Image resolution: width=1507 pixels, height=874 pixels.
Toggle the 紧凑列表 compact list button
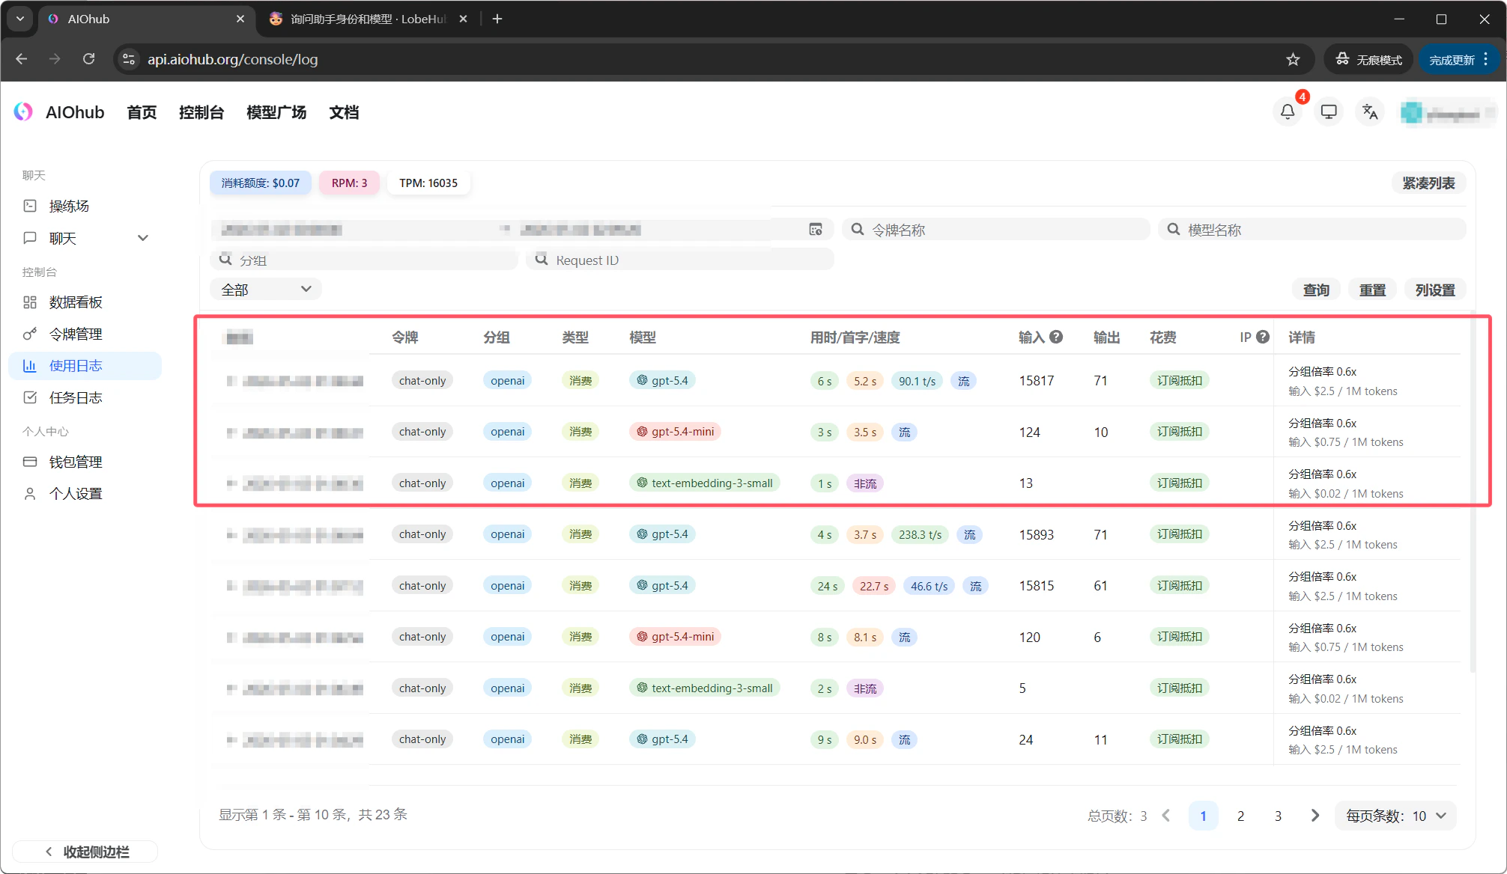tap(1428, 183)
